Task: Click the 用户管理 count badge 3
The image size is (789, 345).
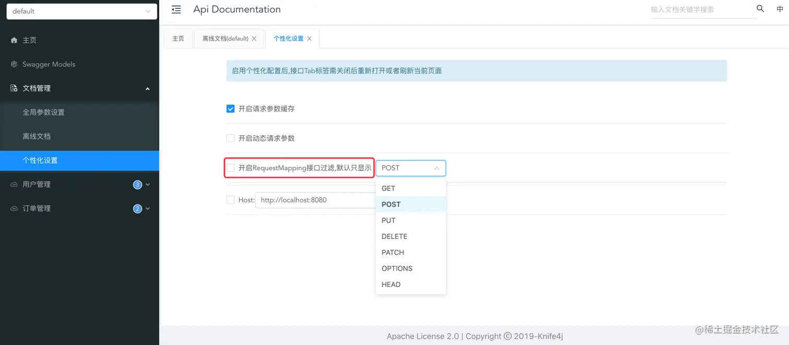Action: 137,184
